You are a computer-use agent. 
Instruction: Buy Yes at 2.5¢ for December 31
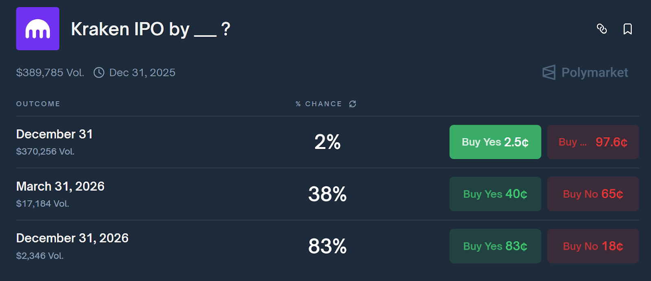pos(495,142)
